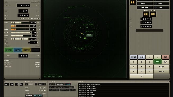The width and height of the screenshot is (173, 97).
Task: Click the Sun at map center
Action: click(82, 33)
